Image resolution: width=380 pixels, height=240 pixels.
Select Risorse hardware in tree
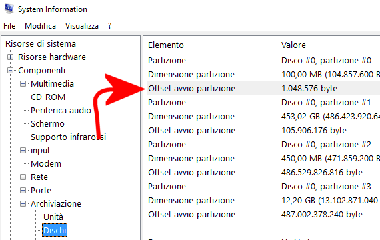[x=52, y=57]
